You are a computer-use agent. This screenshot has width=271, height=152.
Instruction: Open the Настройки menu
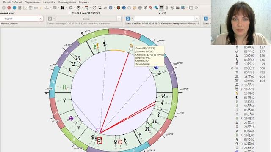click(49, 2)
